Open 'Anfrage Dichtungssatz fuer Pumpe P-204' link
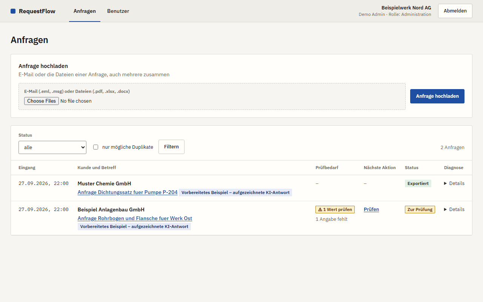Screen dimensions: 483x302 point(128,193)
